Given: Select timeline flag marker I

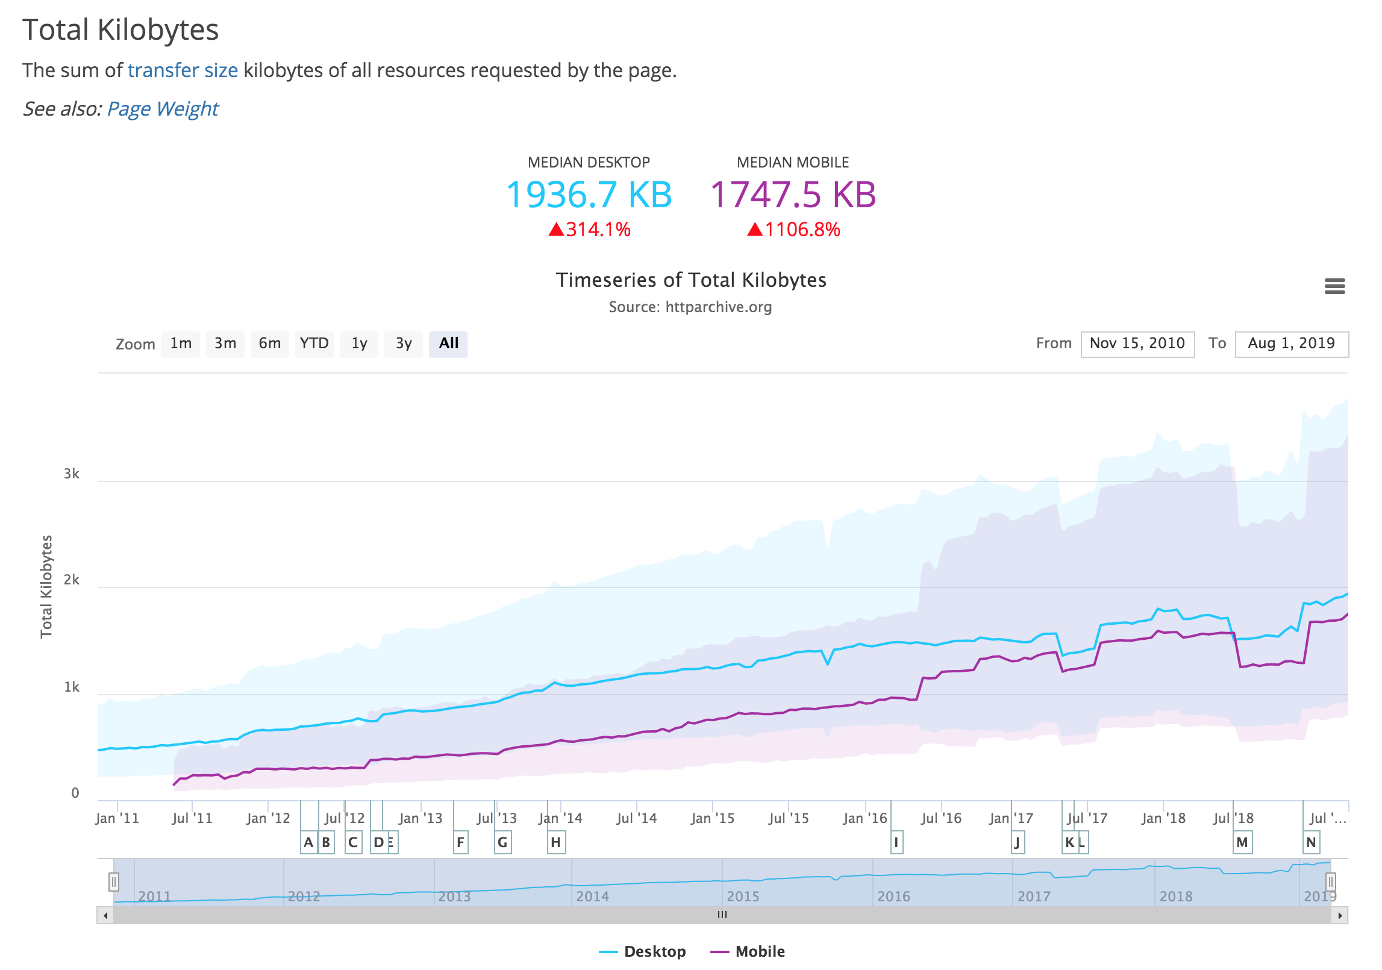Looking at the screenshot, I should pos(896,842).
